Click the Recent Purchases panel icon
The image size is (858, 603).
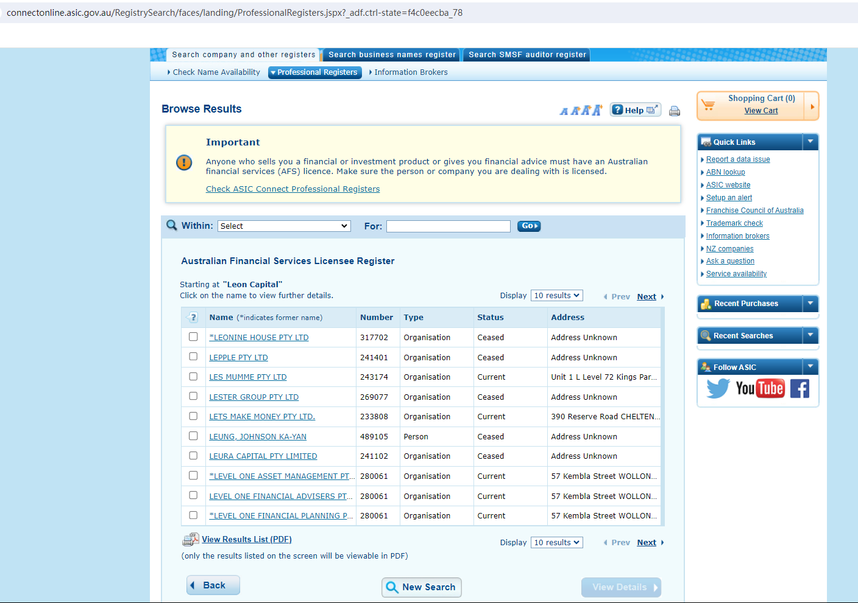(x=706, y=304)
